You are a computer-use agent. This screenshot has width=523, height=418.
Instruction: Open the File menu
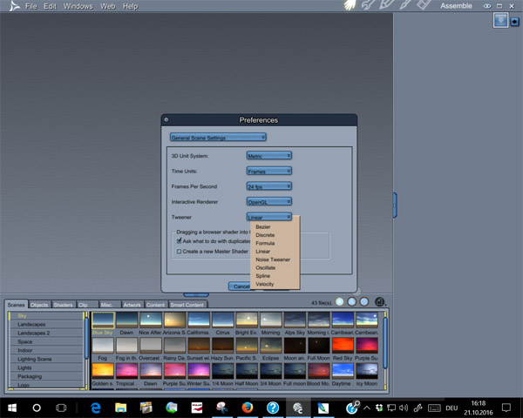pyautogui.click(x=31, y=6)
